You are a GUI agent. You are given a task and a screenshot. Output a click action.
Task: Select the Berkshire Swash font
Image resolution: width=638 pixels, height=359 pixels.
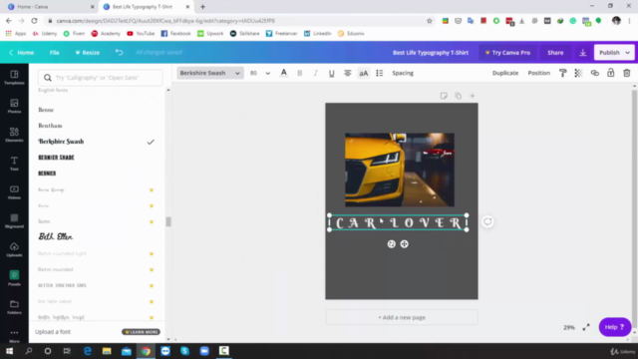[61, 142]
